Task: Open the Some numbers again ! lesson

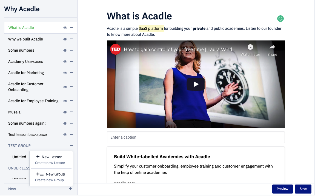Action: tap(27, 123)
